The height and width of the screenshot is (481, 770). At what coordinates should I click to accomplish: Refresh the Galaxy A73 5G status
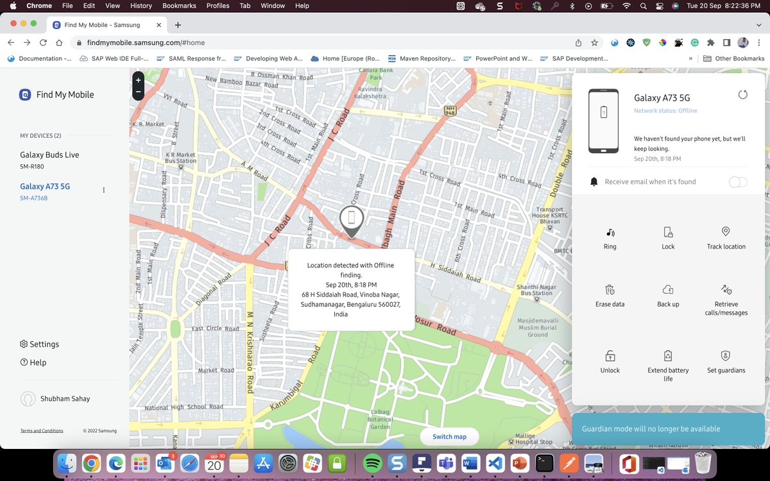[742, 95]
